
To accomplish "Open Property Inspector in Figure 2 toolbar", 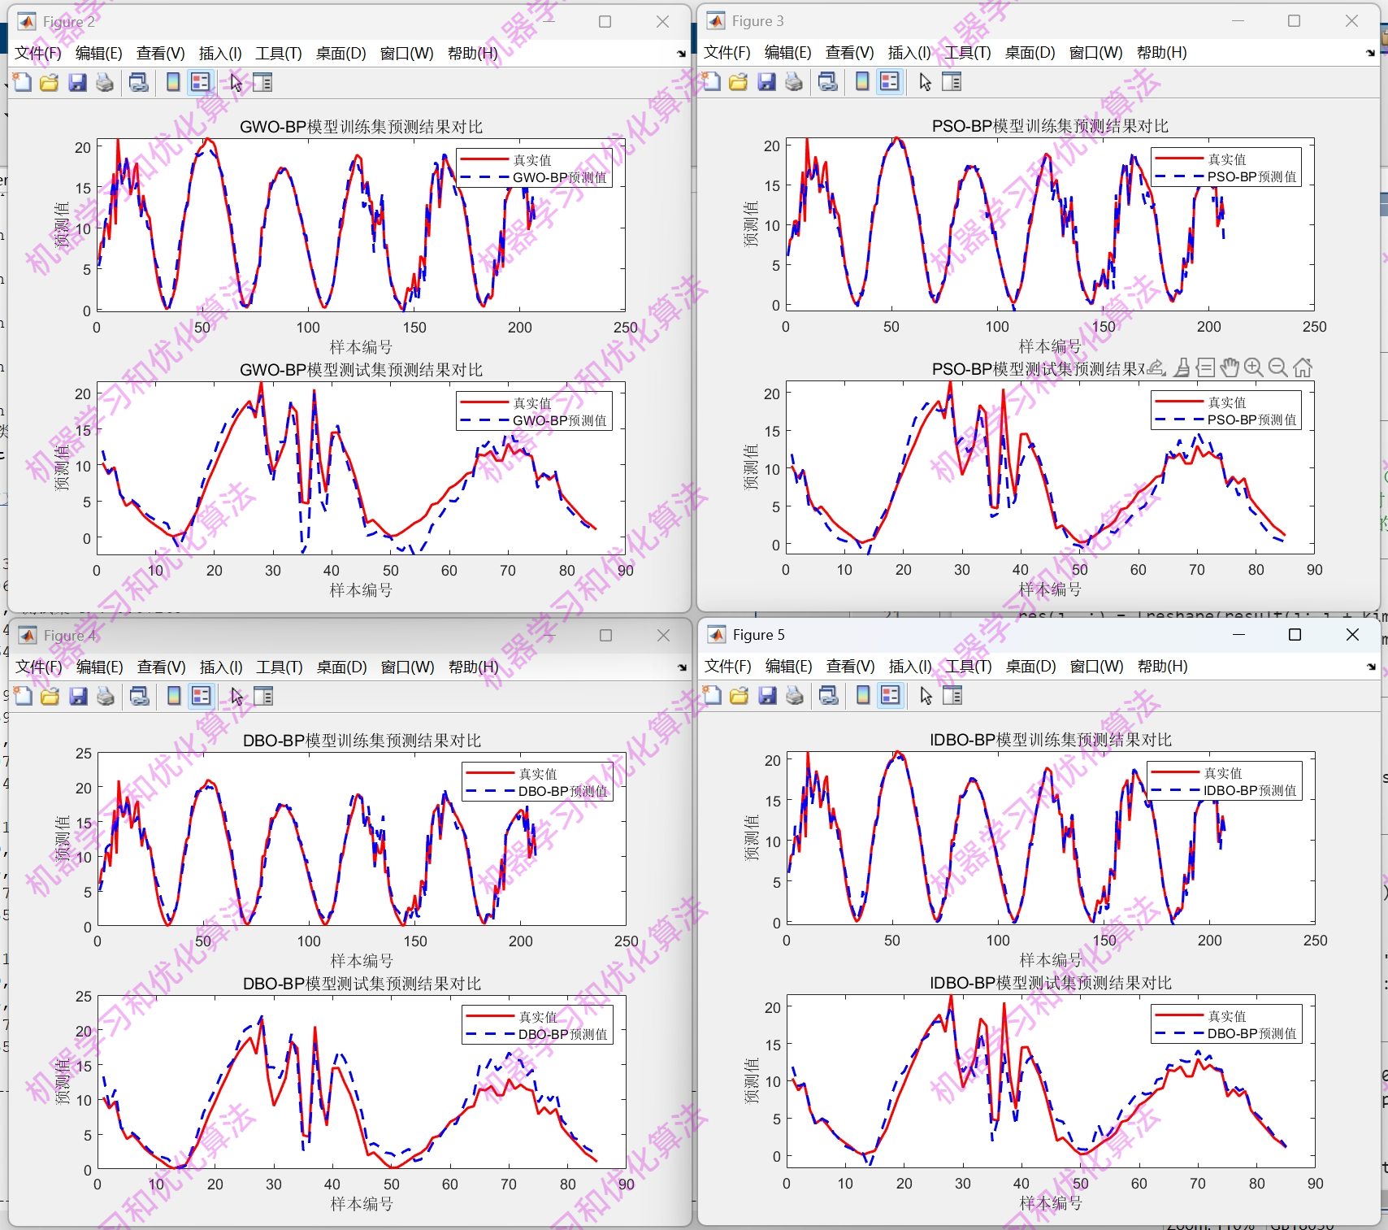I will coord(262,82).
